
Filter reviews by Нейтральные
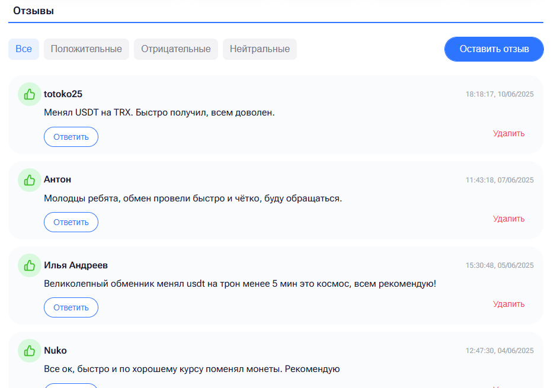click(x=260, y=49)
